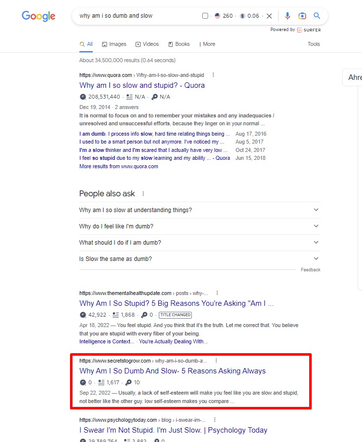Click the US flag volume icon
This screenshot has width=362, height=442.
[x=217, y=16]
